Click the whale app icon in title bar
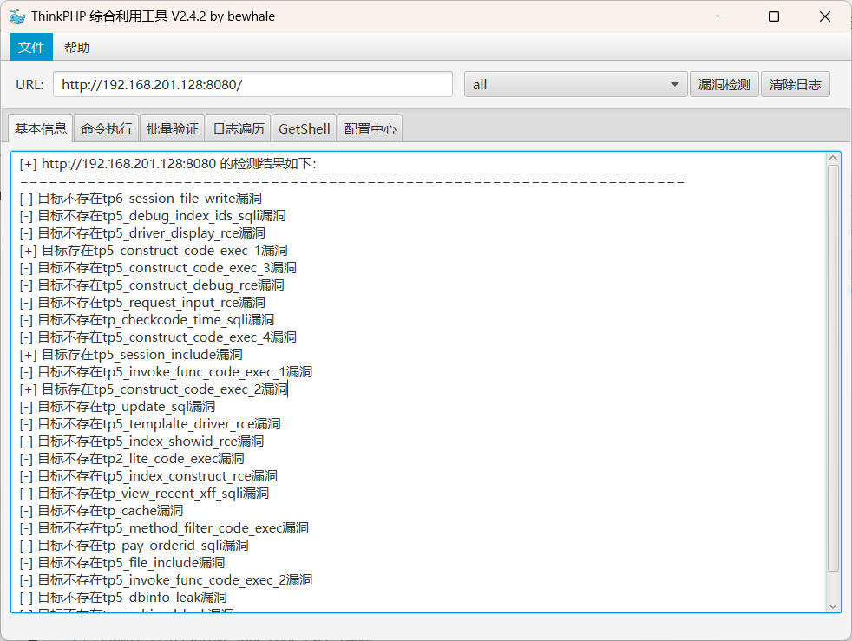The width and height of the screenshot is (852, 641). (17, 16)
